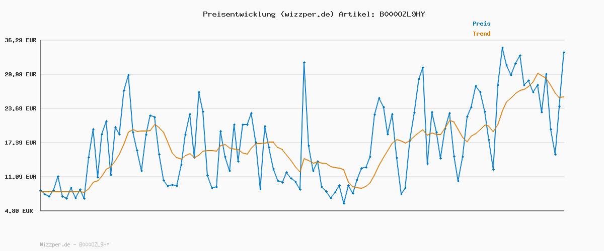
Task: Select the highest blue price data point
Action: coord(502,48)
